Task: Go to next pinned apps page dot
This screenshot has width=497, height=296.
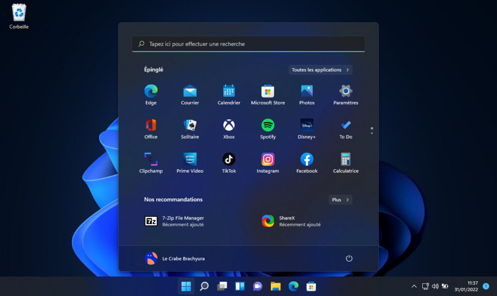Action: 372,133
